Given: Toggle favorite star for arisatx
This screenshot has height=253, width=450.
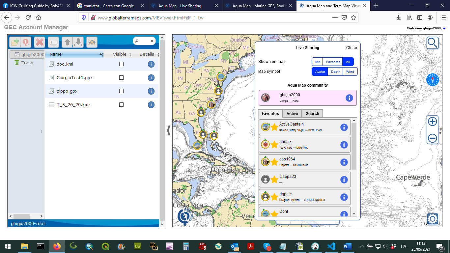Looking at the screenshot, I should pyautogui.click(x=274, y=145).
